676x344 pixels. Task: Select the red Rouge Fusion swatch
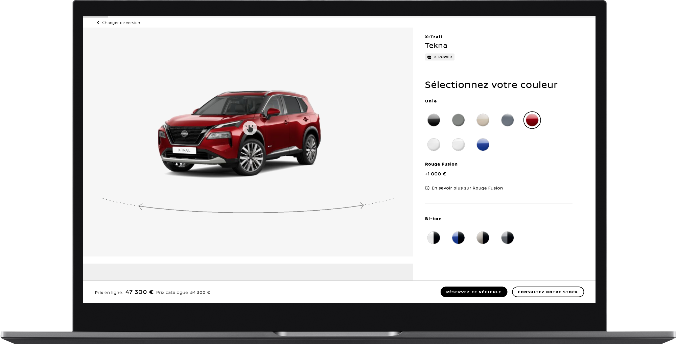(x=532, y=120)
